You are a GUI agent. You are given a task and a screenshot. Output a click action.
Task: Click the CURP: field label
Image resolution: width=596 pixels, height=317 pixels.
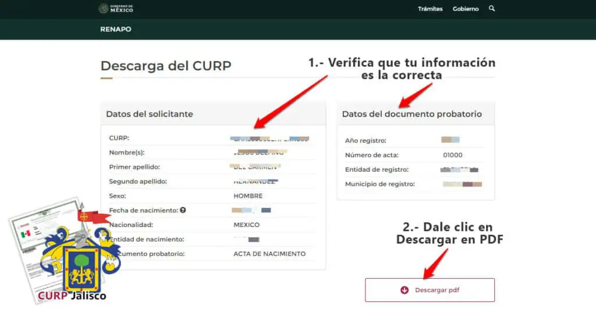pyautogui.click(x=119, y=138)
